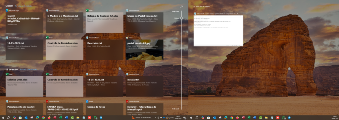Click Start button on right monitor's taskbar
The image size is (339, 120).
pyautogui.click(x=191, y=118)
